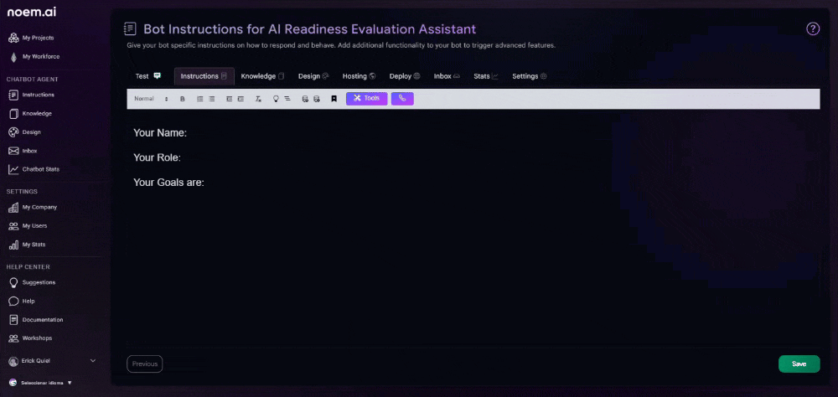Switch to the Knowledge tab

point(262,76)
